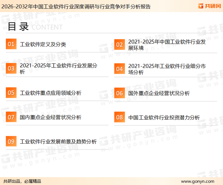Open 工业软件行业发展前景及趋势分析 chapter
Screen dimensions: 223x185
tap(58, 142)
